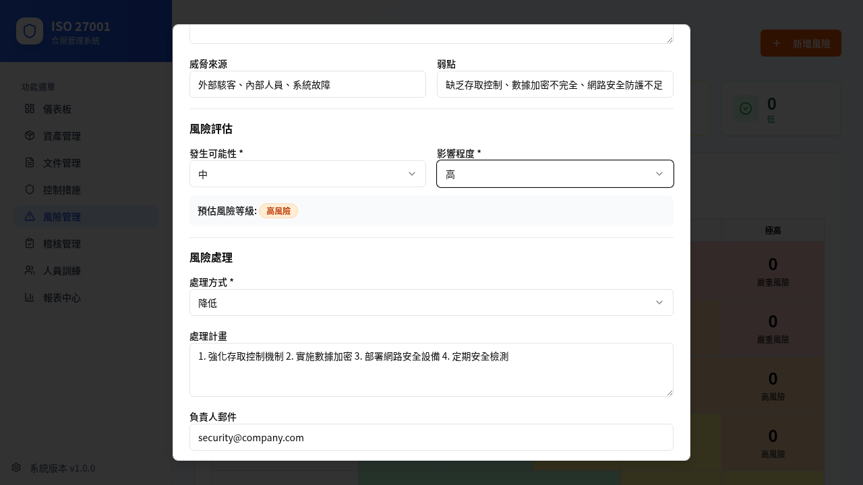Click the 負責人郵件 email field

pyautogui.click(x=431, y=437)
